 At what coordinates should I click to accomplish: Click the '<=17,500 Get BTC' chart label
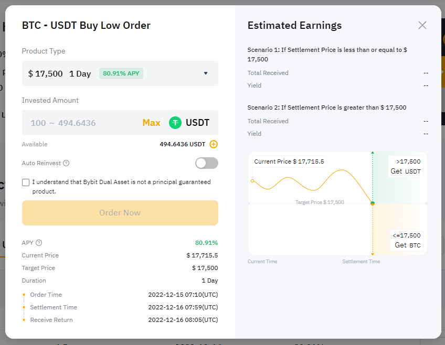click(406, 240)
